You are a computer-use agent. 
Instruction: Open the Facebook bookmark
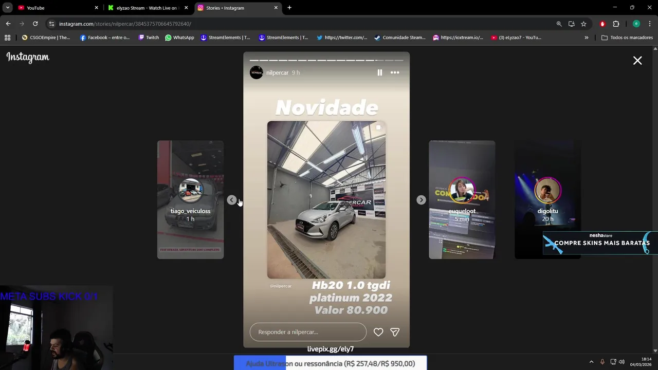(x=104, y=38)
